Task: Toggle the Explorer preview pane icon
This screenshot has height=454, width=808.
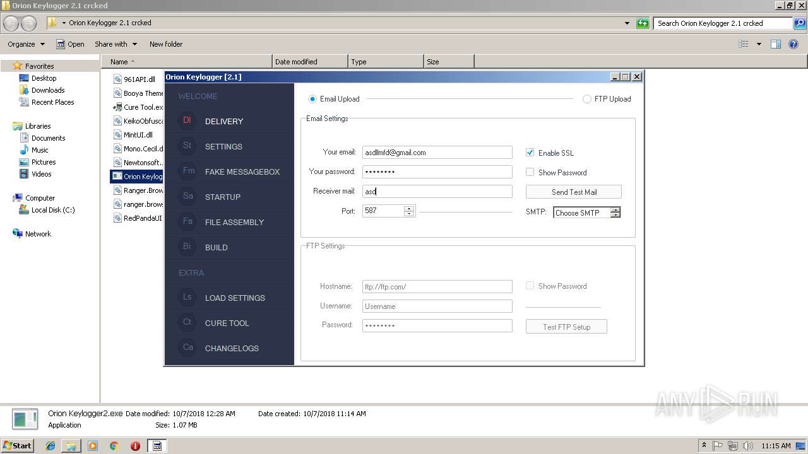Action: pos(776,44)
